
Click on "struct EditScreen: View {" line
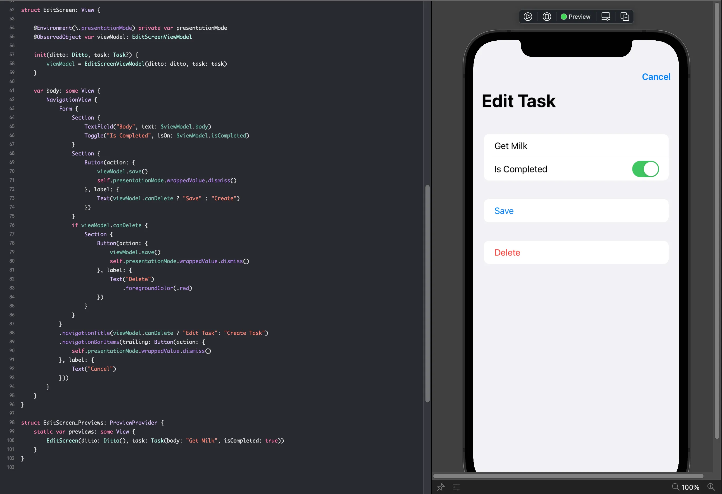pyautogui.click(x=60, y=10)
